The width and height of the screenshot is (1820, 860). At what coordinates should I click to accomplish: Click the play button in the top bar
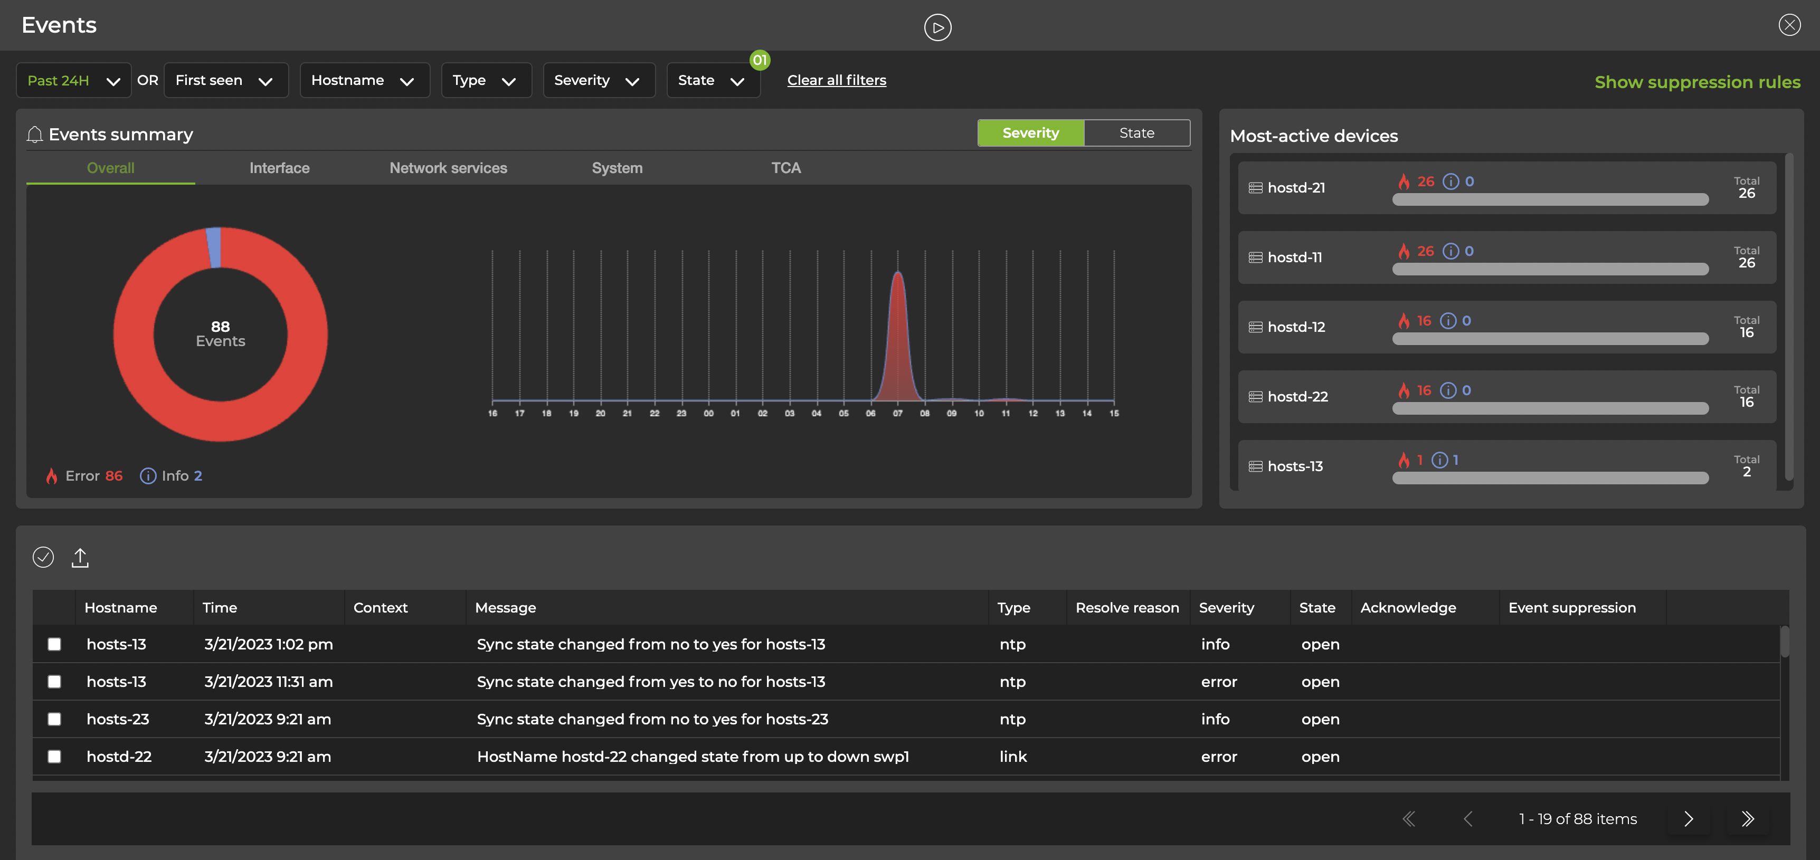coord(937,27)
